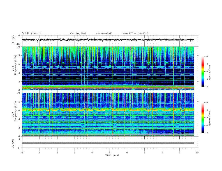Click the ch.1 waveform trace

coord(108,40)
